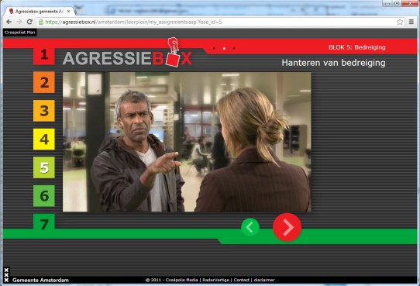420x286 pixels.
Task: Click the Agressiebox logo
Action: point(128,53)
